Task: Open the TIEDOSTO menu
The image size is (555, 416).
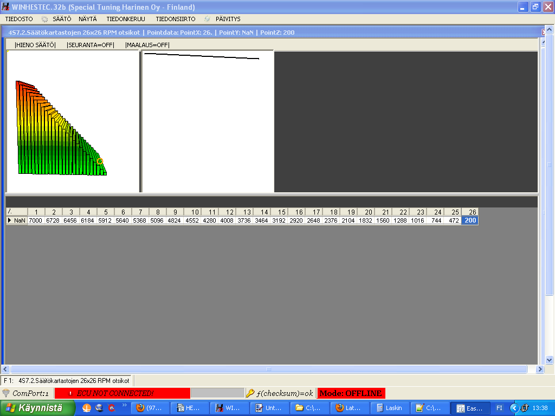Action: 19,19
